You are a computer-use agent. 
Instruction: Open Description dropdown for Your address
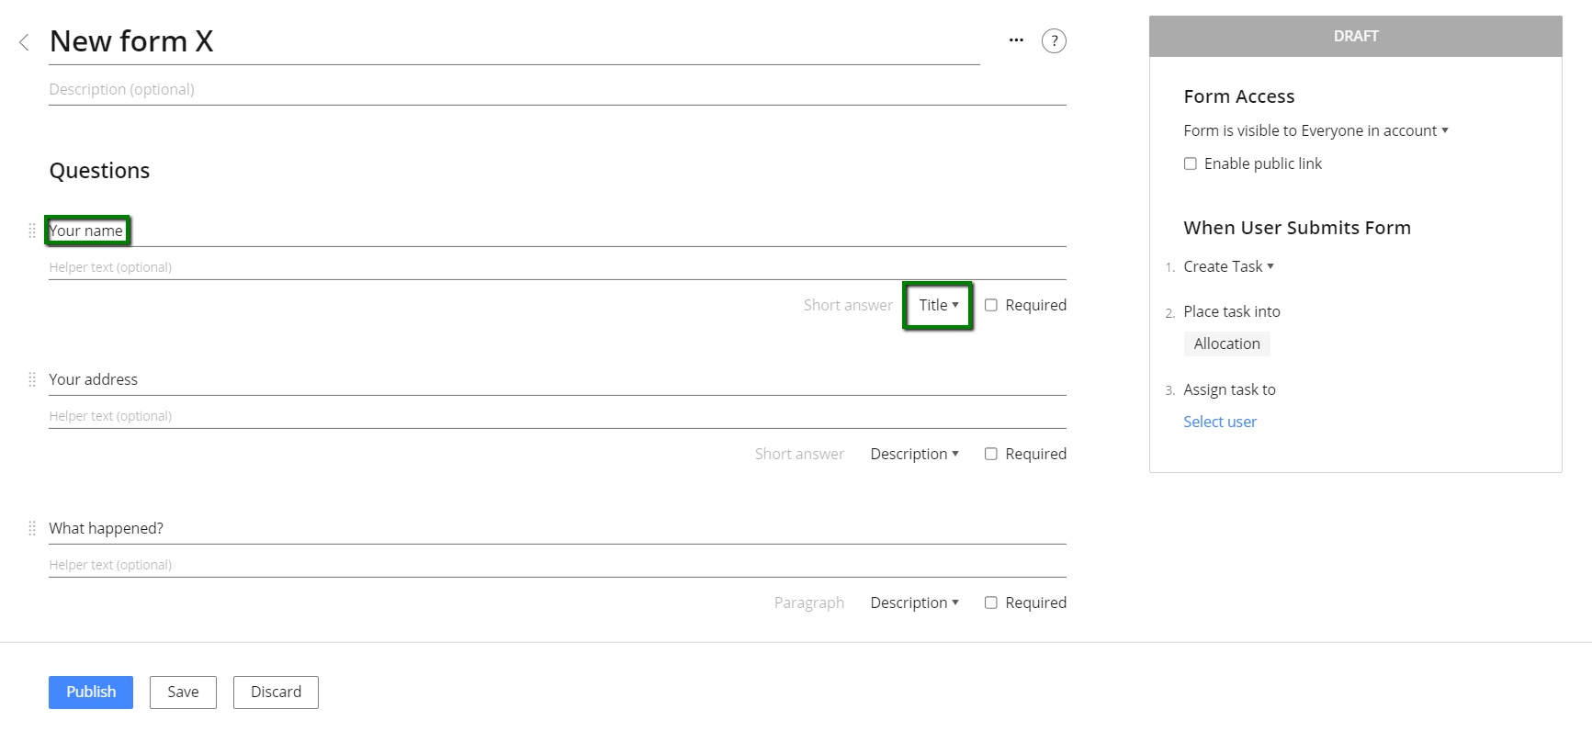pos(914,454)
